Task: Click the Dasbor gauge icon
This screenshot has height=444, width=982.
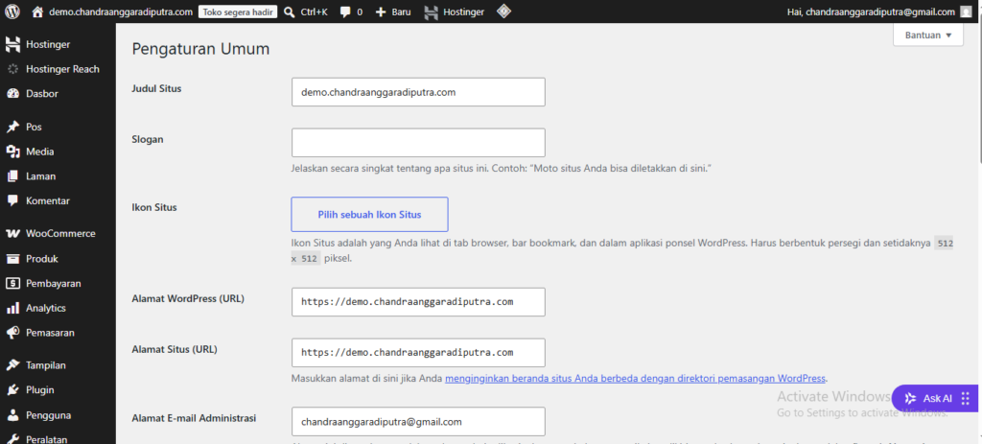Action: [x=12, y=94]
